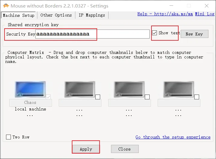The width and height of the screenshot is (216, 159).
Task: Open the Mini Log link
Action: [x=205, y=14]
